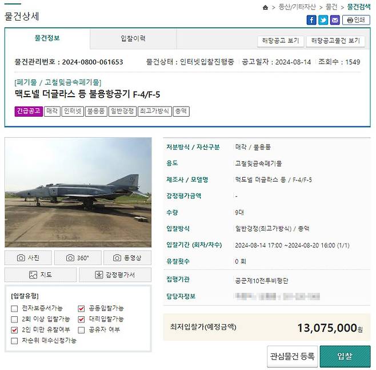Click the 인쇄 print button
Viewport: 376px width, 370px height.
(356, 20)
